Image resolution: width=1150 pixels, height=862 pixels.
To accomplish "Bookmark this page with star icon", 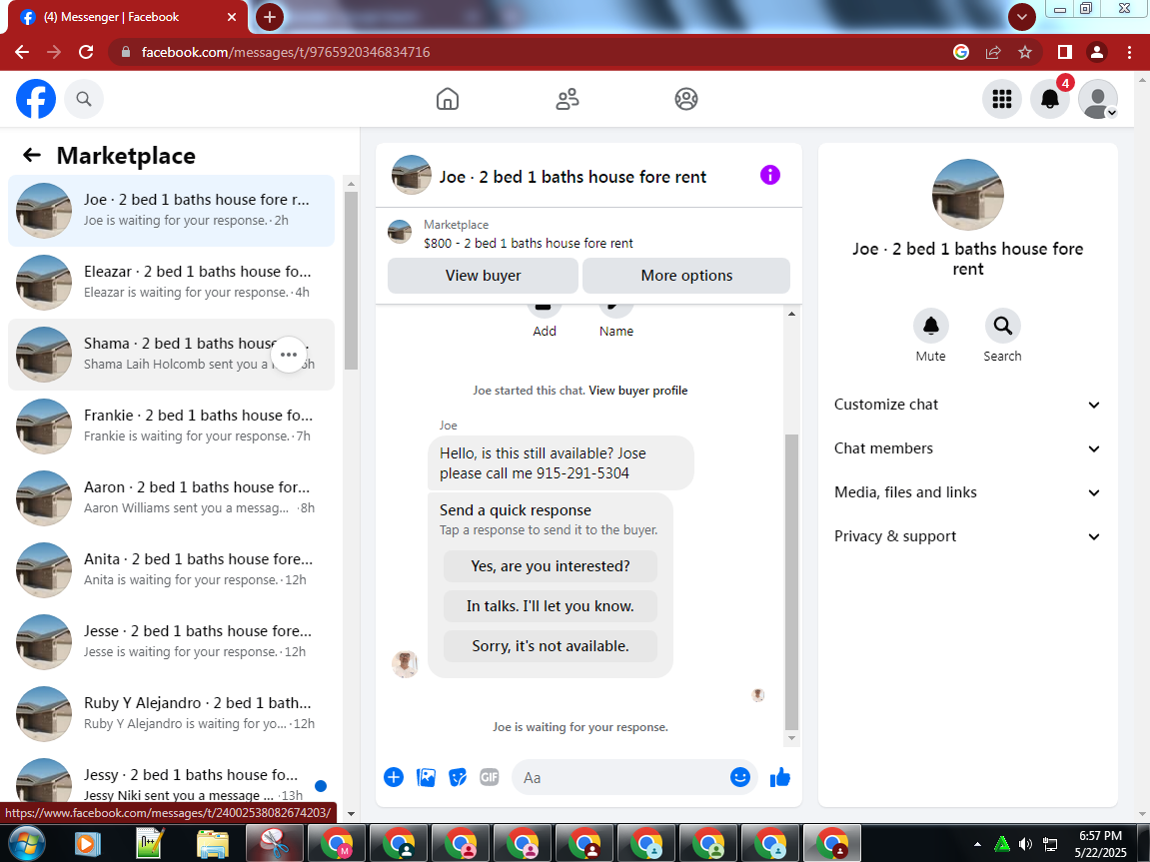I will (1025, 52).
